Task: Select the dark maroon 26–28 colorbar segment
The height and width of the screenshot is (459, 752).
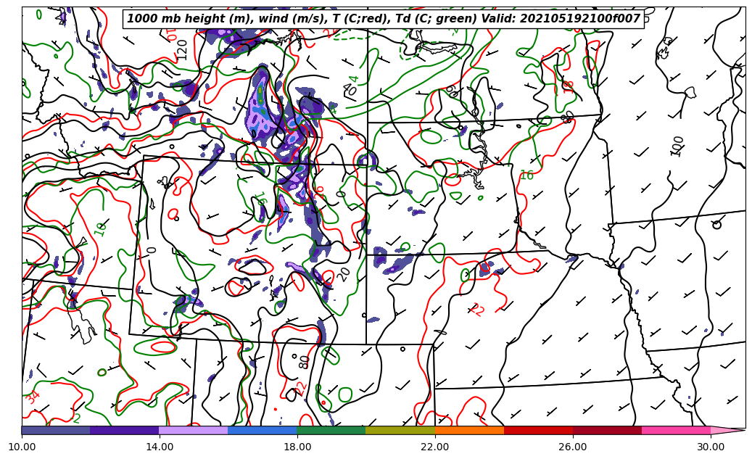Action: pos(607,430)
